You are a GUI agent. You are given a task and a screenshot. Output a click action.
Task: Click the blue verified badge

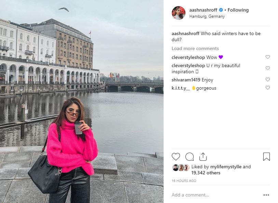221,10
